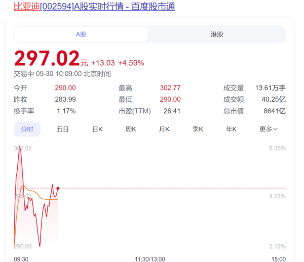Image resolution: width=304 pixels, height=262 pixels.
Task: Click the 09:30 time axis label
Action: point(21,259)
